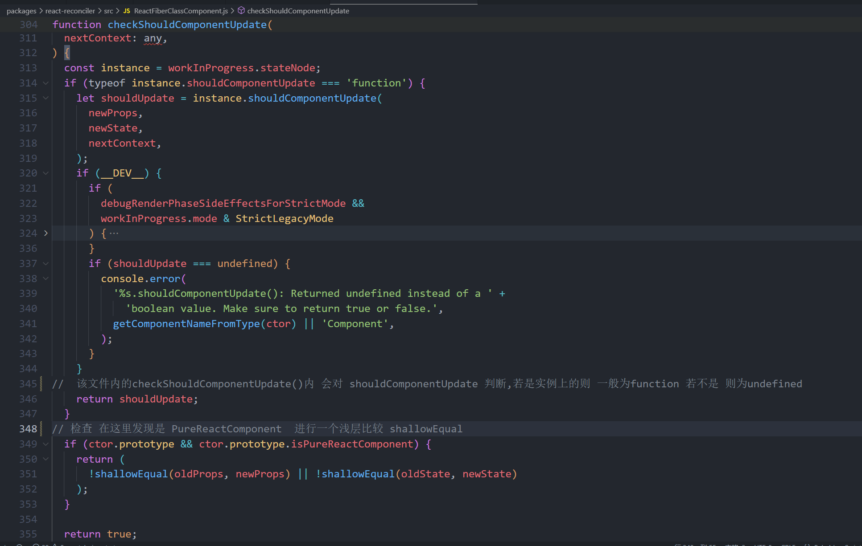Viewport: 862px width, 546px height.
Task: Click 'return shouldUpdate;' on line 346
Action: pyautogui.click(x=137, y=399)
